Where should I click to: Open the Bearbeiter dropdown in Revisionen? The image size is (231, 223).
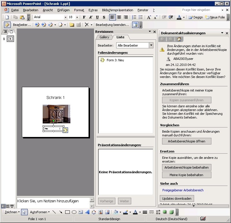[151, 45]
